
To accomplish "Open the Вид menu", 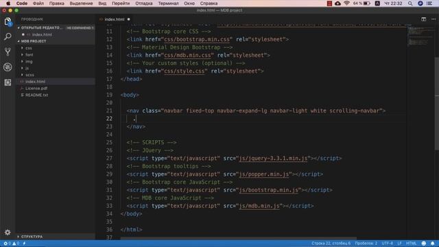I will (x=102, y=3).
